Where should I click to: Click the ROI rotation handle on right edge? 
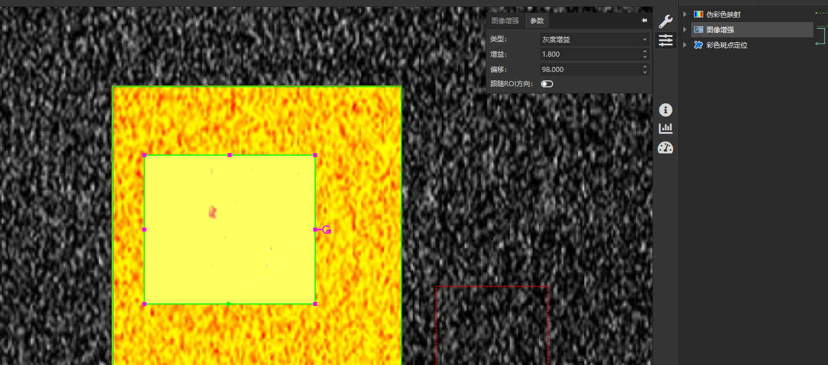point(326,230)
